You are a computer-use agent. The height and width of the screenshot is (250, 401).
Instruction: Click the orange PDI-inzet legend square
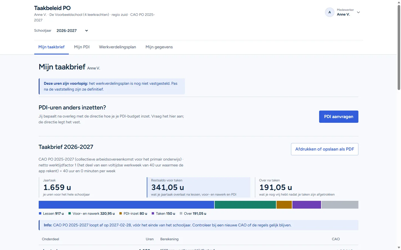pos(121,213)
